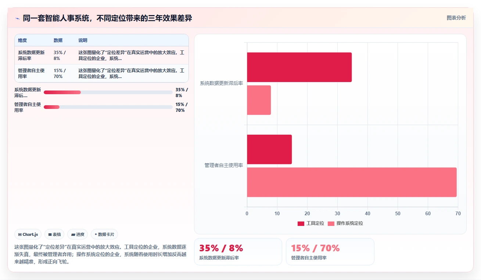Click the 数据卡片 chip
The height and width of the screenshot is (280, 481).
coord(104,234)
